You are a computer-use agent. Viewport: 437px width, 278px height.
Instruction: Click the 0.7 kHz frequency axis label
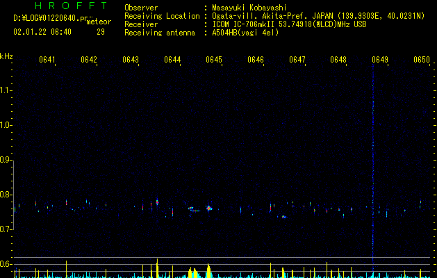click(6, 229)
